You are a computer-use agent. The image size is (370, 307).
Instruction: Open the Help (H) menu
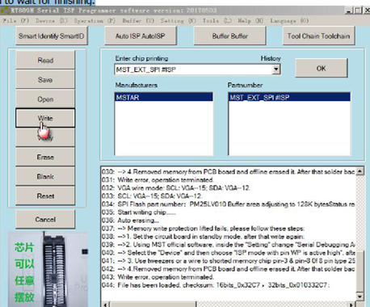coord(250,21)
